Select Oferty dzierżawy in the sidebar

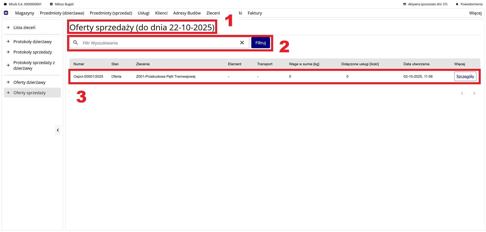[x=29, y=82]
